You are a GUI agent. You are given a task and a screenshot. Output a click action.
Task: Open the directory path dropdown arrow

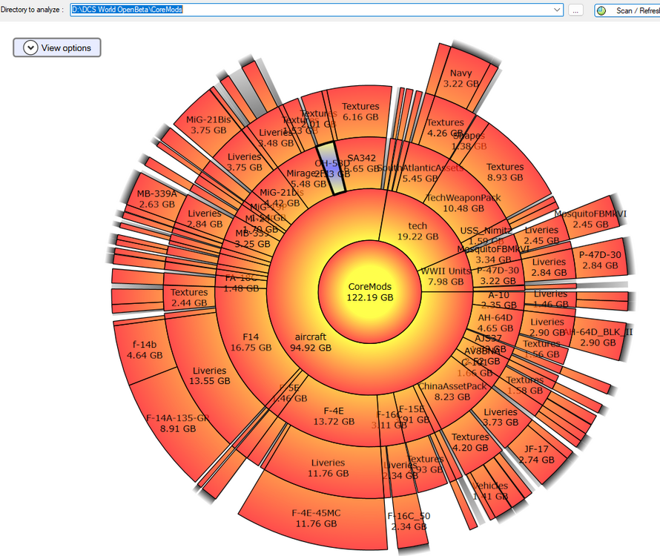click(x=558, y=10)
